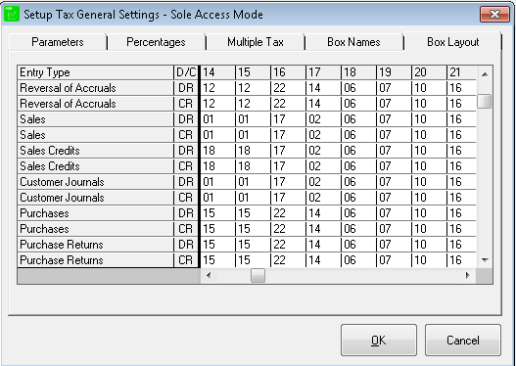The width and height of the screenshot is (516, 366).
Task: Edit column 14 cell in Reversal of Accruals DR row
Action: 217,88
